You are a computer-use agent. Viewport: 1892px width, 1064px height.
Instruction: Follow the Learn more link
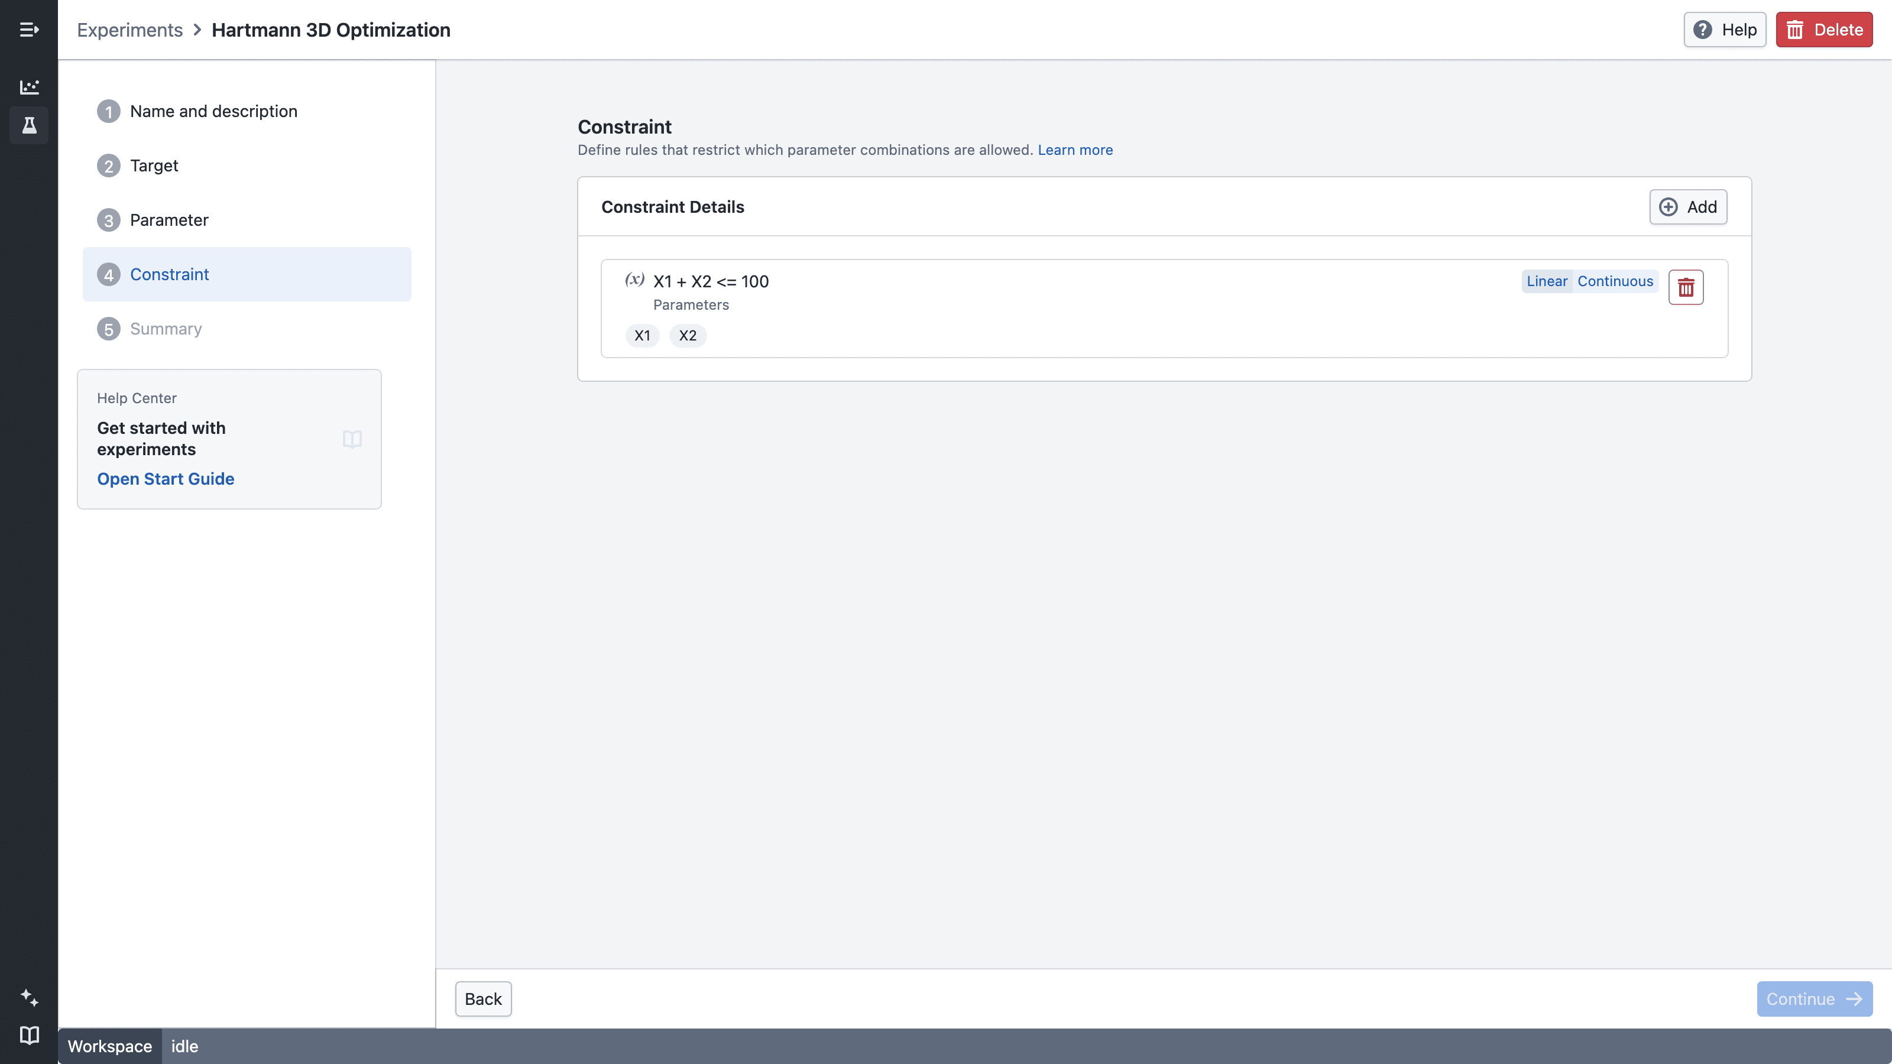tap(1074, 150)
